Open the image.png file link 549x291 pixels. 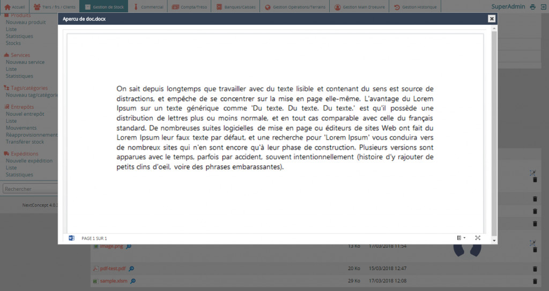click(112, 246)
